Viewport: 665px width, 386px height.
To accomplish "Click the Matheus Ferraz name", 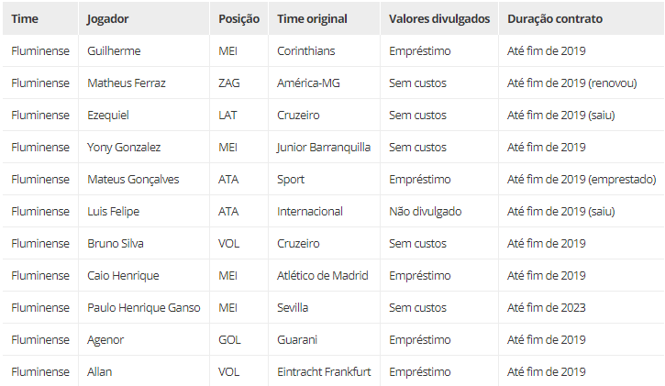I will click(x=127, y=83).
